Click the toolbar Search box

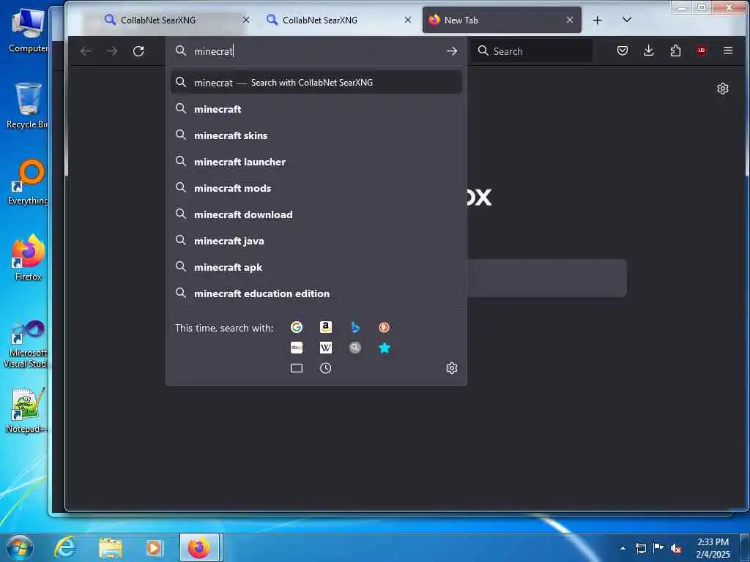[x=532, y=50]
